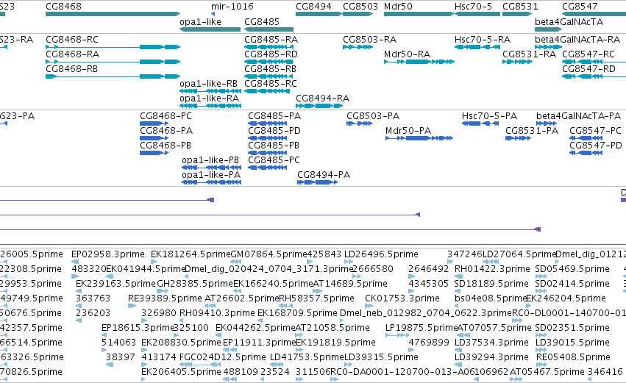Click the mir-1016 gene label
This screenshot has height=383, width=626.
tap(232, 7)
